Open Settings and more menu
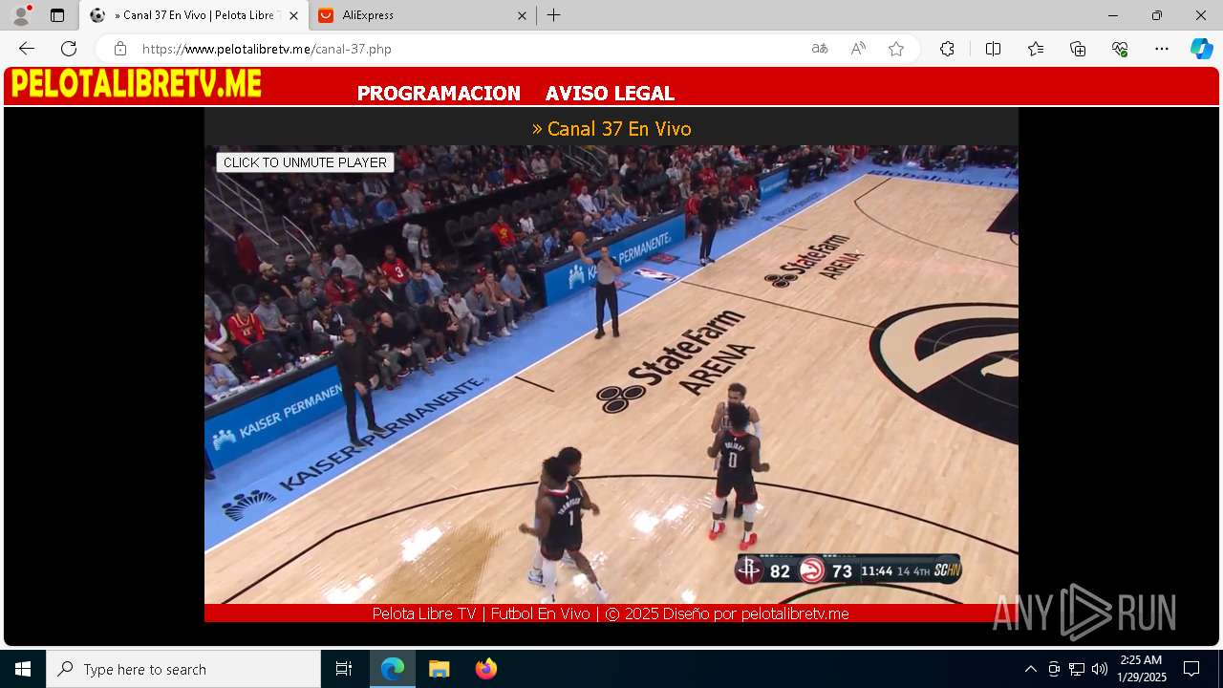The width and height of the screenshot is (1223, 688). pos(1162,49)
